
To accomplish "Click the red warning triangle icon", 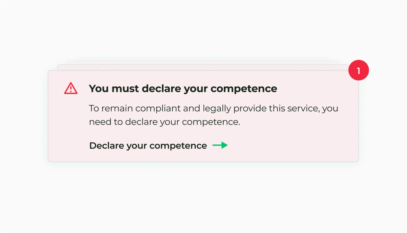I will tap(71, 88).
